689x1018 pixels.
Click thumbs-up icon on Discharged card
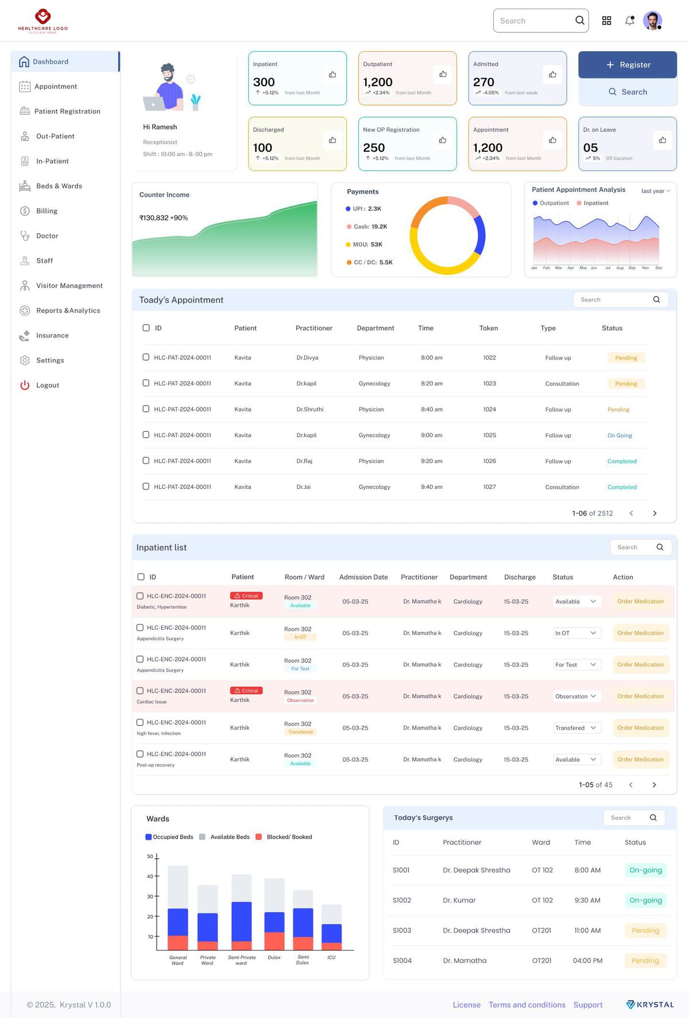point(332,140)
